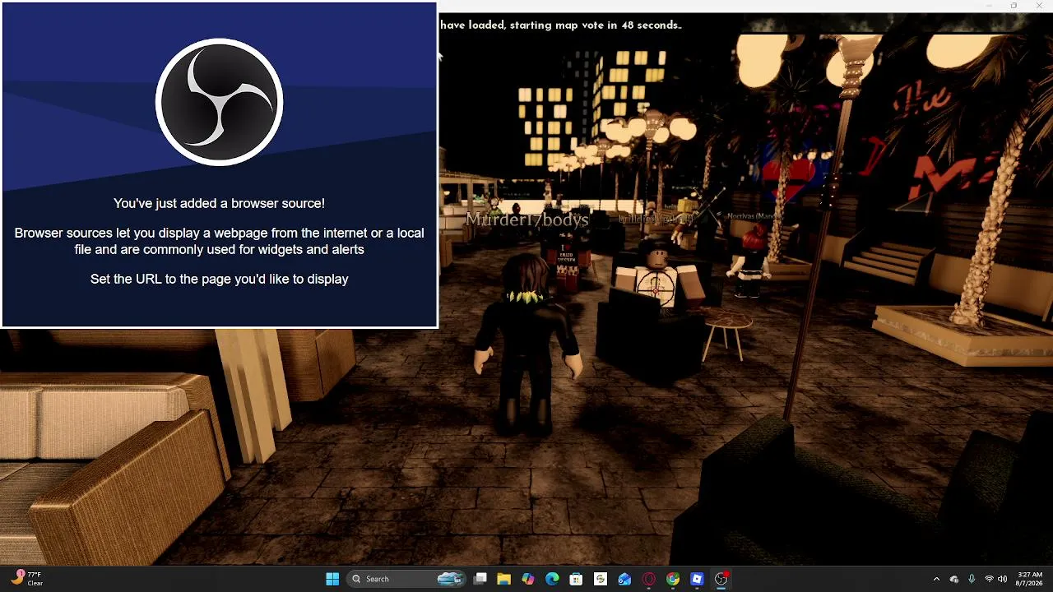Open the Outlook mail taskbar icon
The width and height of the screenshot is (1053, 592).
coord(624,579)
